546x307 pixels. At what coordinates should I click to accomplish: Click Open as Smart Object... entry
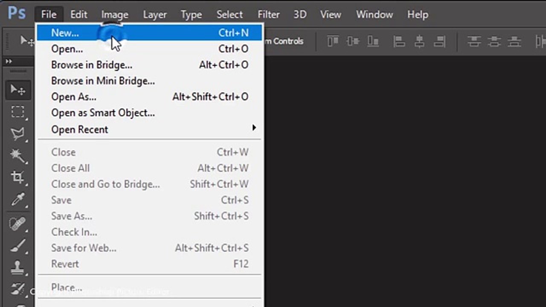coord(103,113)
